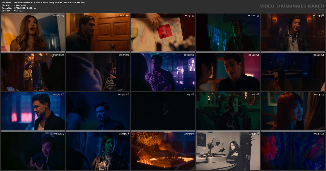Image resolution: width=326 pixels, height=171 pixels.
Task: Select the thumbnail timestamped 01:09:48
Action: pos(228,111)
